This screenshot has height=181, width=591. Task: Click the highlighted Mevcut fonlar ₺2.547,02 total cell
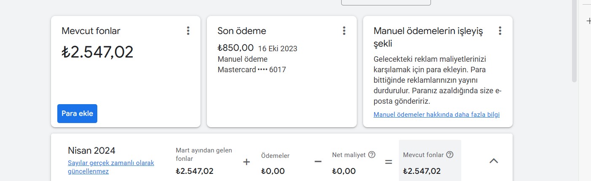430,160
